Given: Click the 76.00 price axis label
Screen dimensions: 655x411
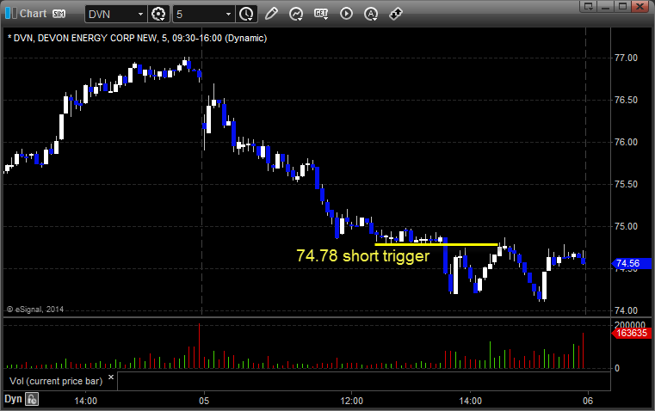Looking at the screenshot, I should (x=627, y=142).
